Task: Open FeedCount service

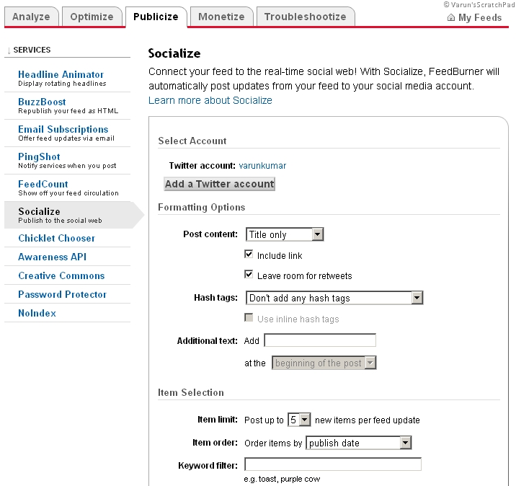Action: tap(43, 184)
